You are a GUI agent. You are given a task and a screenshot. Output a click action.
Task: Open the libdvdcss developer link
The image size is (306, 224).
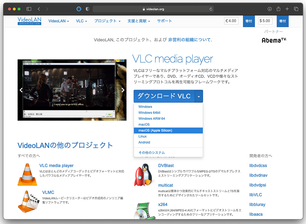tap(258, 166)
